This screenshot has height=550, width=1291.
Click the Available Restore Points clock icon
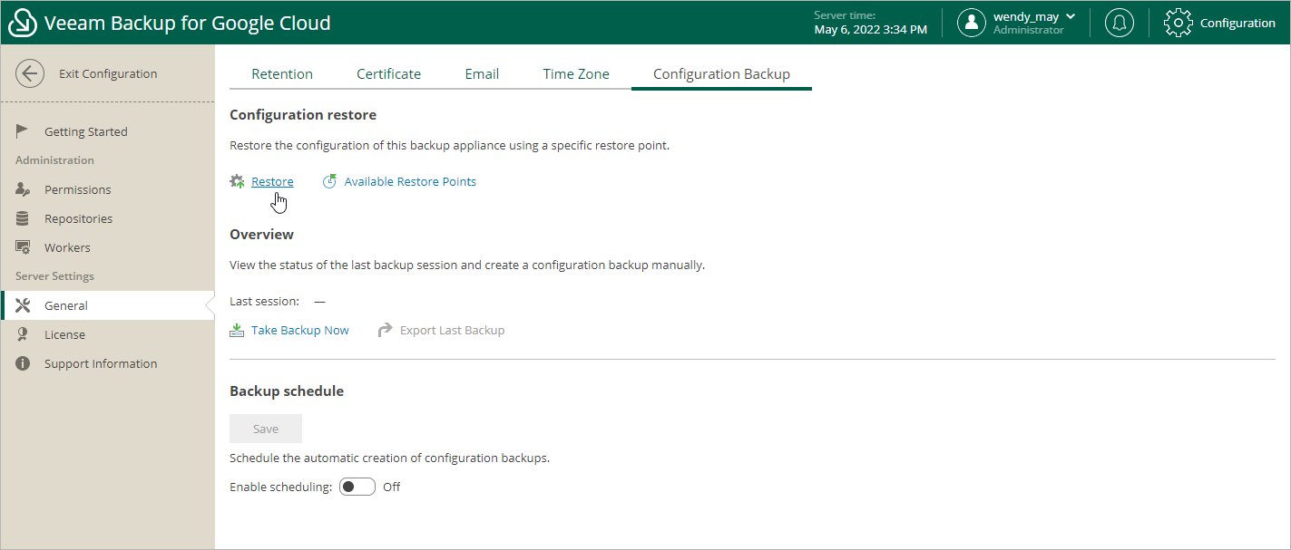click(x=329, y=181)
